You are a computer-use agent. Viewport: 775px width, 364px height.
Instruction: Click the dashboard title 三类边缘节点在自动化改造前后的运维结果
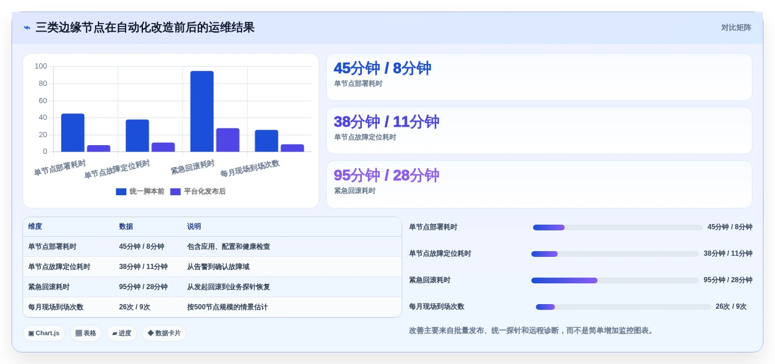tap(145, 28)
